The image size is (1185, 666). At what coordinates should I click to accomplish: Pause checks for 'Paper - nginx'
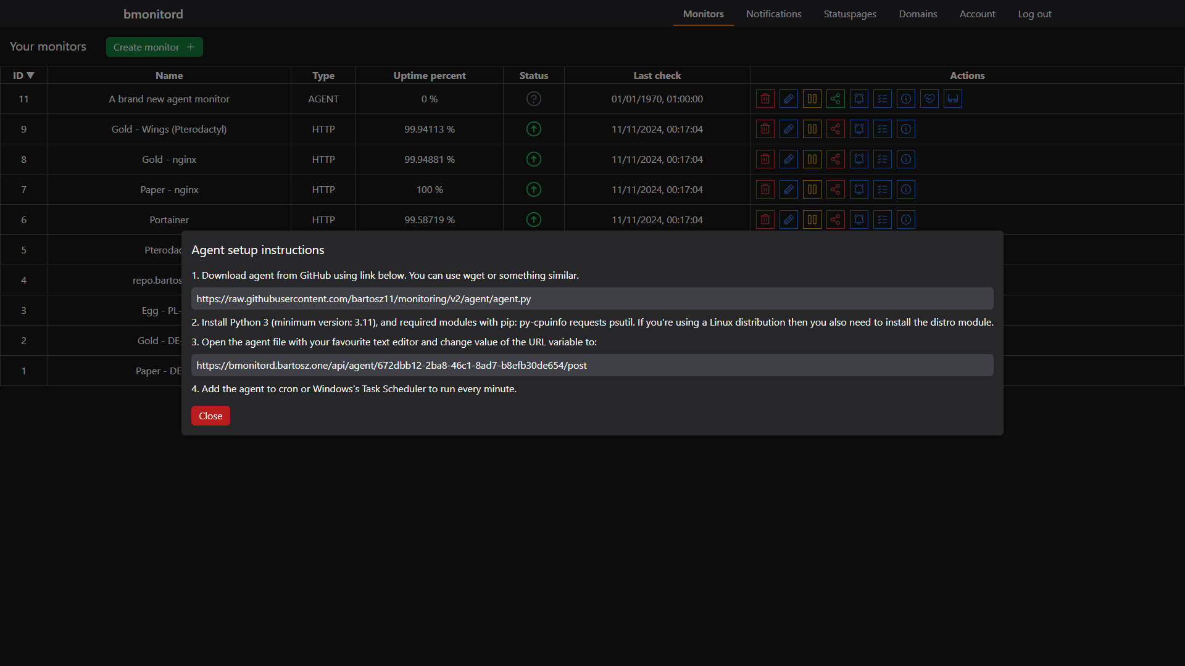pos(812,189)
